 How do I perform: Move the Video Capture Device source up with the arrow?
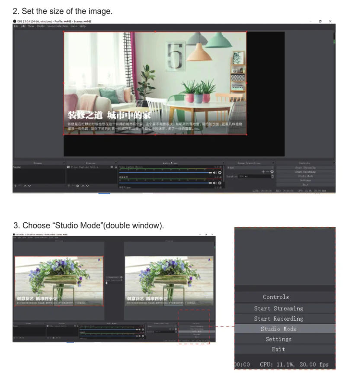(x=82, y=186)
